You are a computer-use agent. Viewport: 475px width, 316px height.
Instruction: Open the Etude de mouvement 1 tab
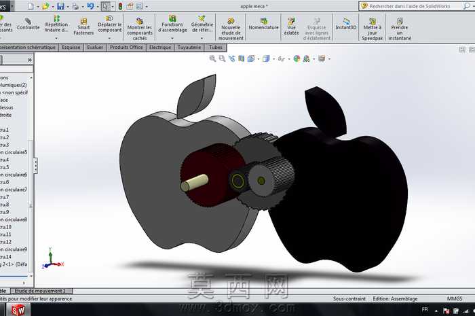tap(41, 291)
